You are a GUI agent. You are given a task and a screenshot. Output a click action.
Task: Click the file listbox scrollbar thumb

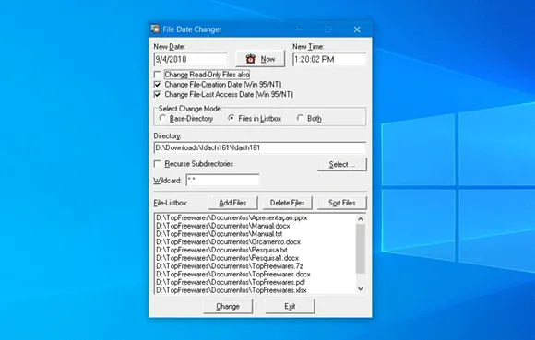361,249
